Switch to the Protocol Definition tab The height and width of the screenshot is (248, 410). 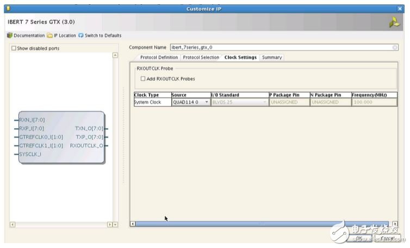(159, 58)
